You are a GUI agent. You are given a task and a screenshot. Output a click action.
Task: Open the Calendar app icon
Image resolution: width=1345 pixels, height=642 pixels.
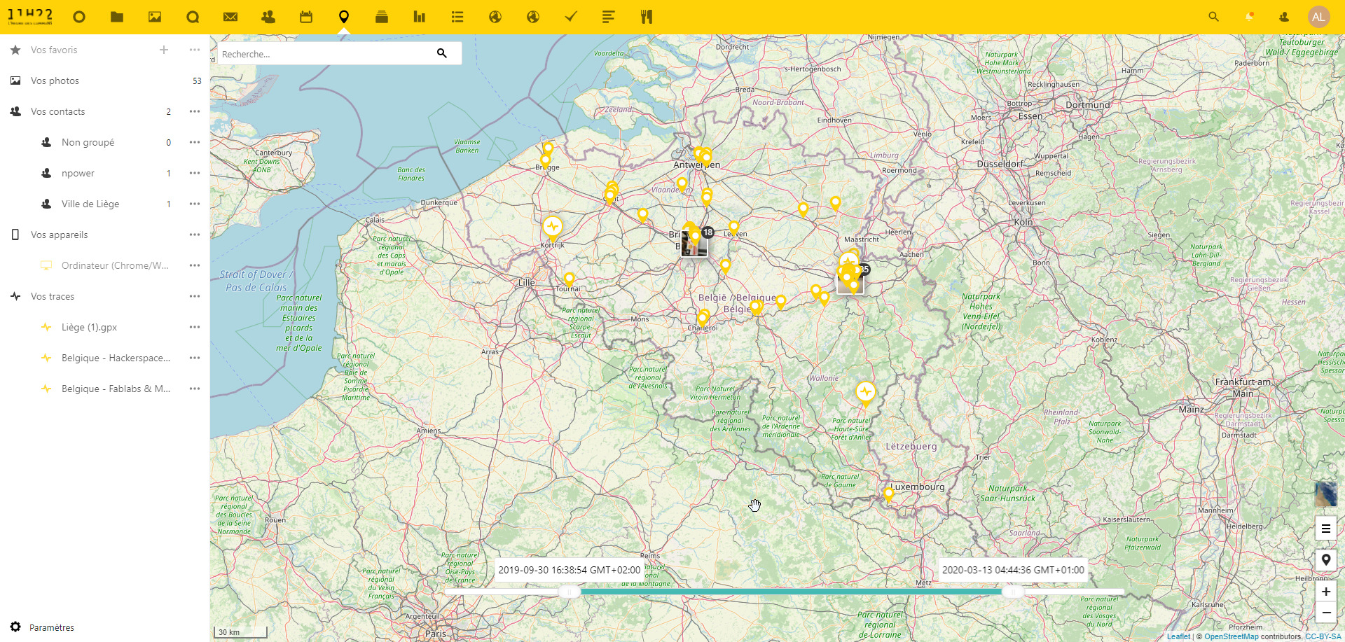tap(306, 17)
